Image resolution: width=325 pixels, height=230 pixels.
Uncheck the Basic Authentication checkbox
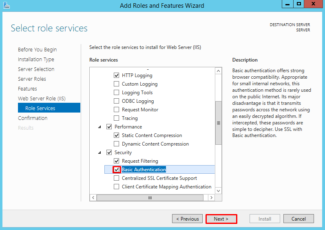[x=117, y=170]
